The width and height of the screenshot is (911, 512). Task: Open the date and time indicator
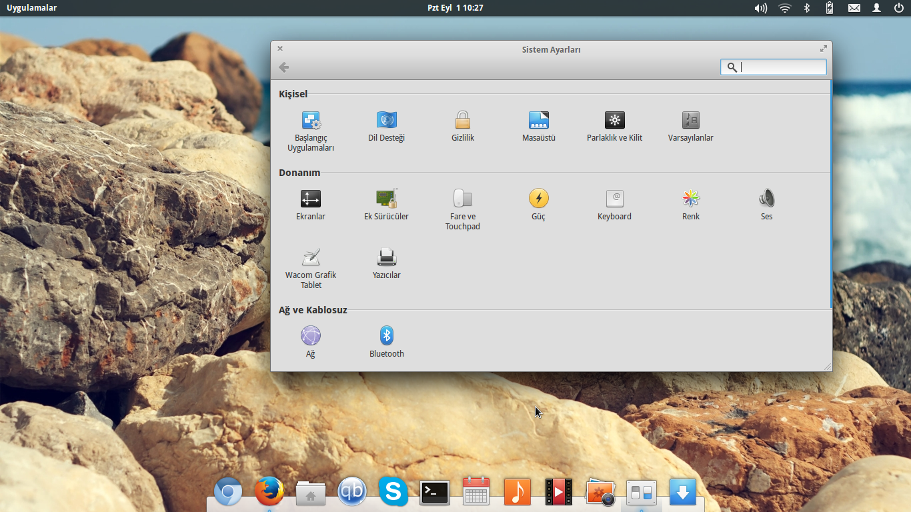[x=455, y=8]
